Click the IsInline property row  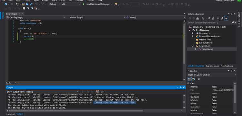(x=211, y=110)
